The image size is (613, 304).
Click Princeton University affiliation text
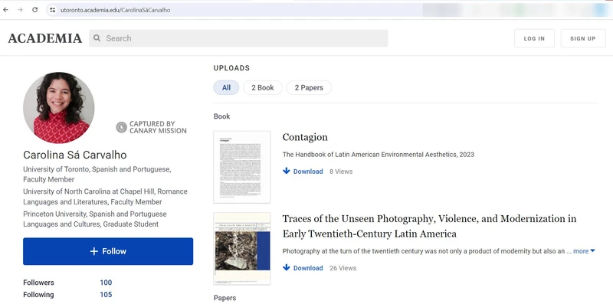pyautogui.click(x=94, y=219)
